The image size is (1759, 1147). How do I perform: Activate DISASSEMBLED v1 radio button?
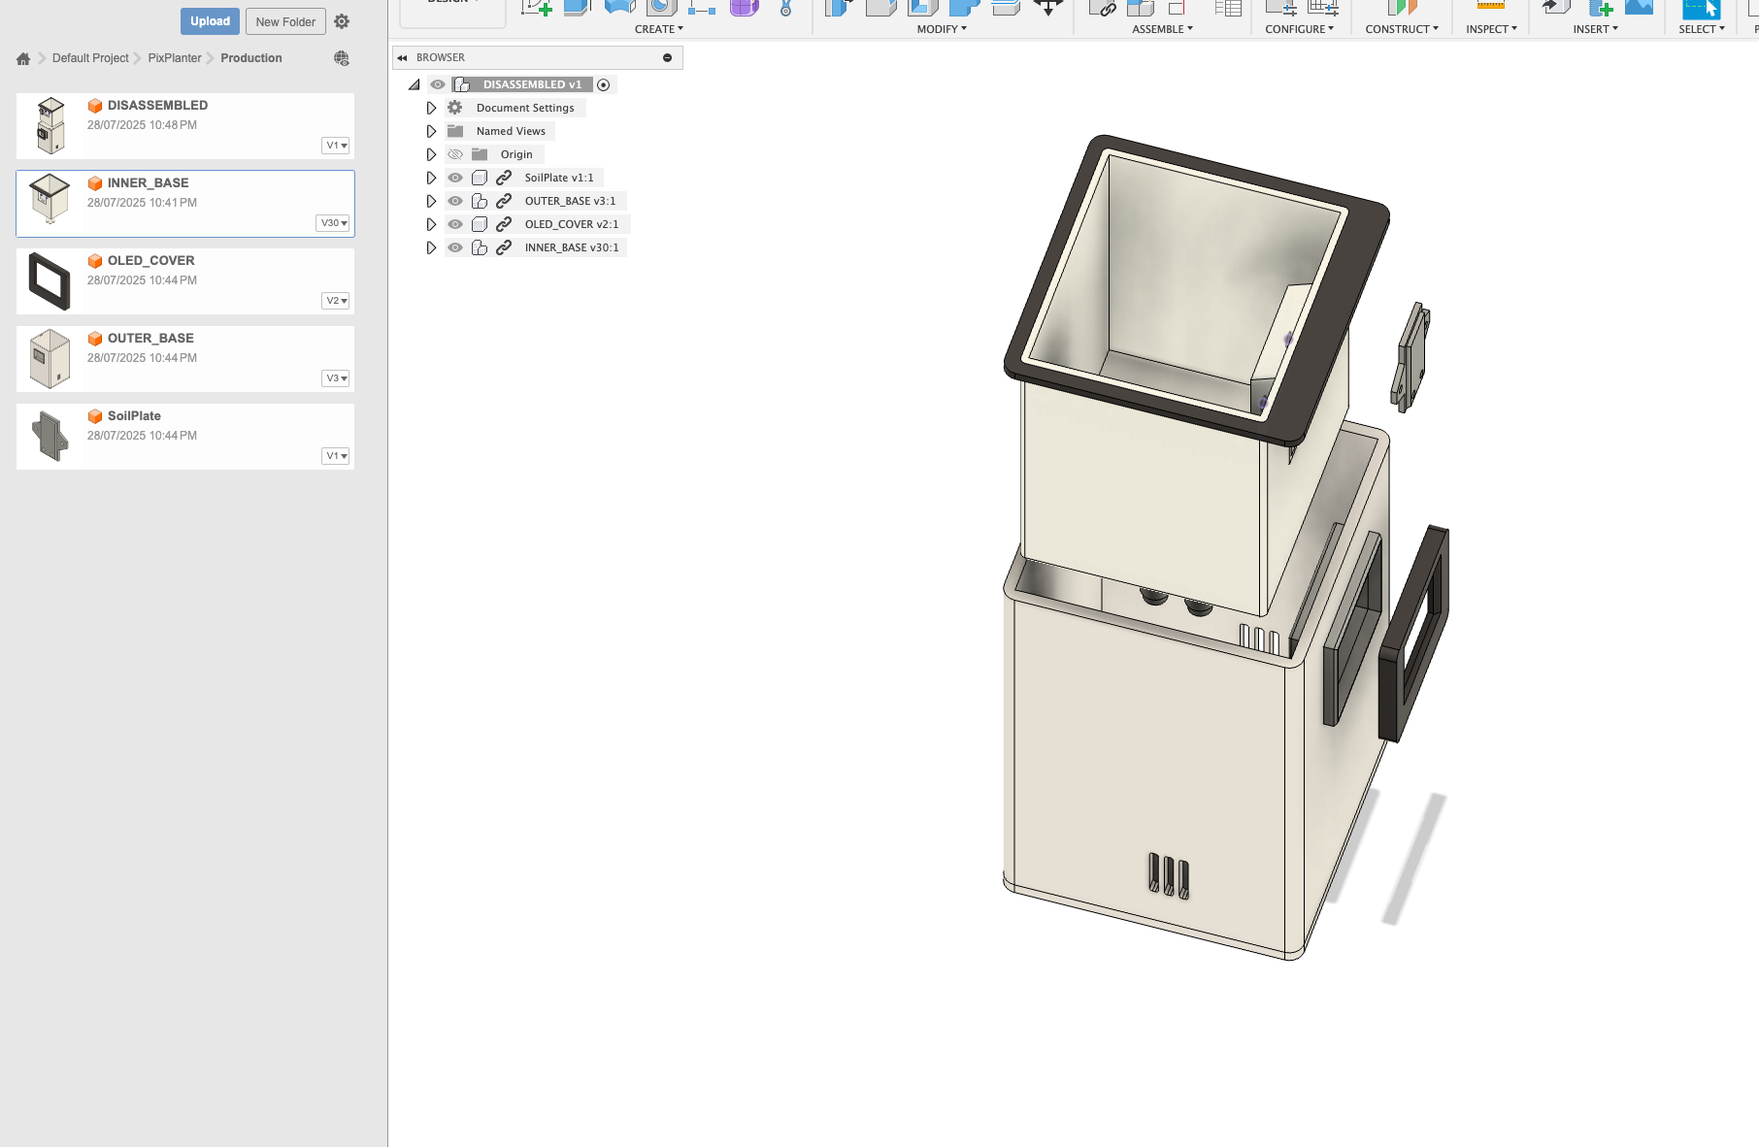pyautogui.click(x=604, y=85)
